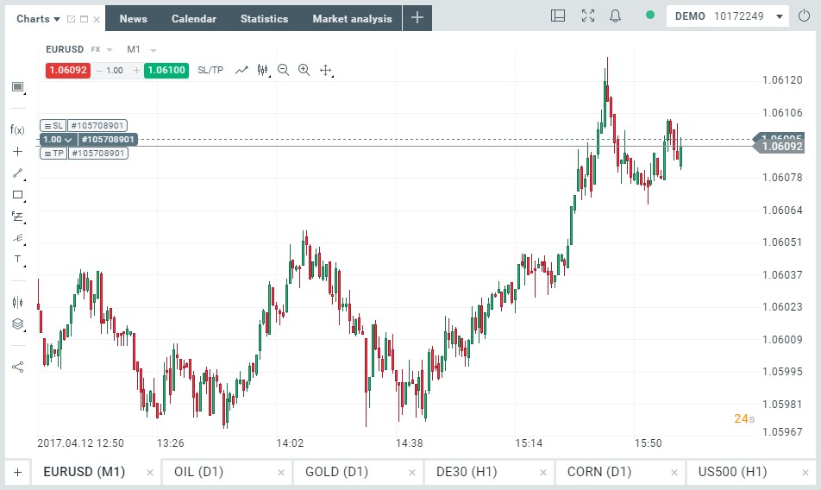
Task: Expand the DEMO account dropdown
Action: (780, 16)
